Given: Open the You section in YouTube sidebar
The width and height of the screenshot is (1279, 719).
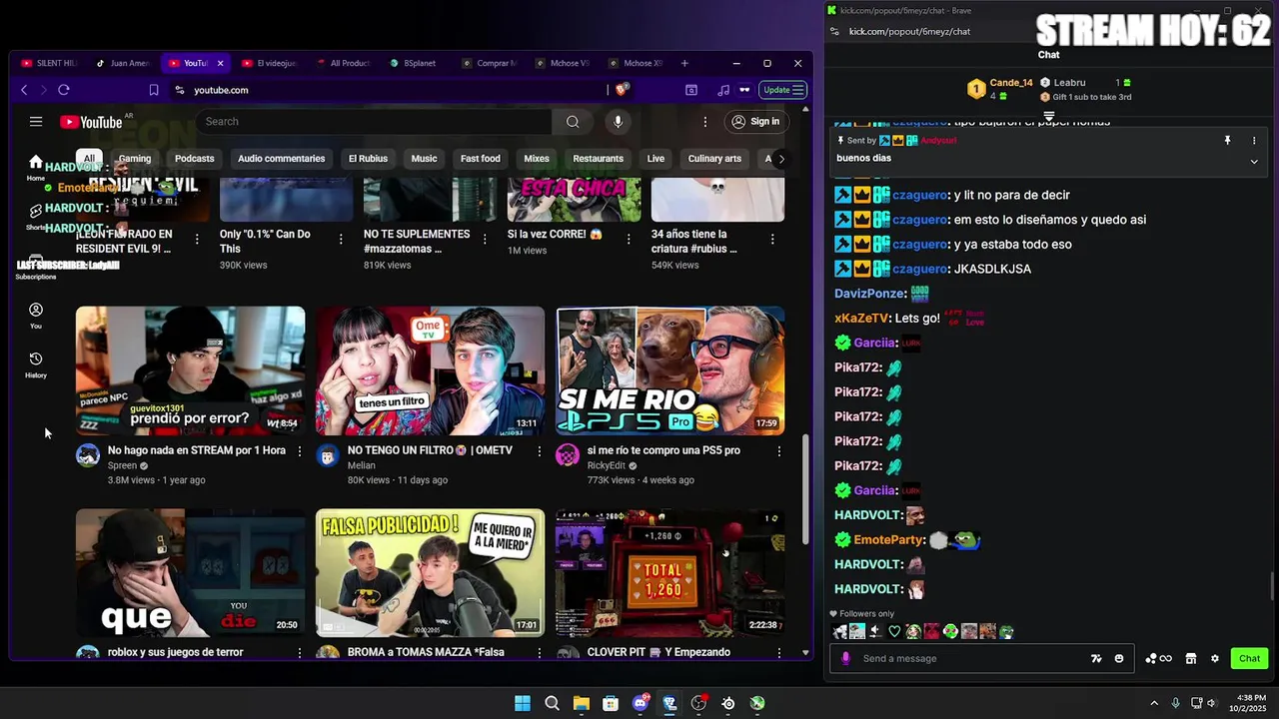Looking at the screenshot, I should click(x=36, y=316).
